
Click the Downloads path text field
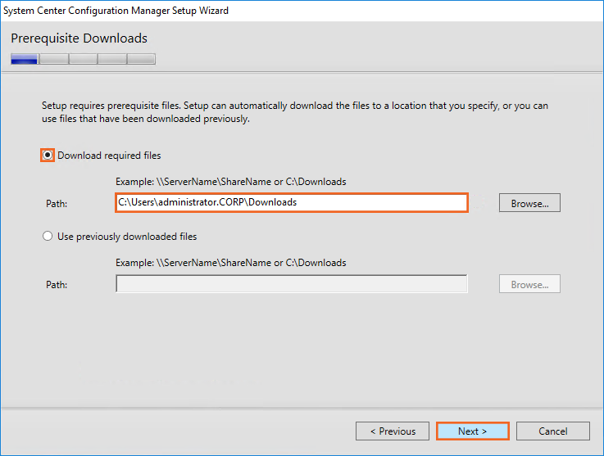point(291,203)
